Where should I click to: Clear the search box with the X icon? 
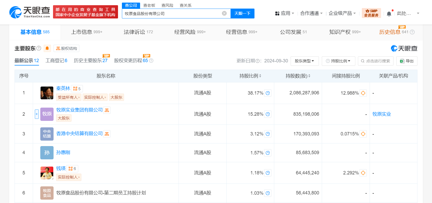pyautogui.click(x=224, y=14)
